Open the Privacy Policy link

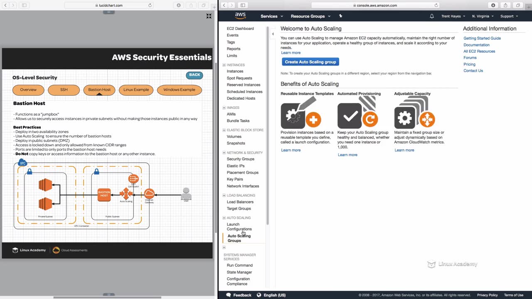pos(488,295)
